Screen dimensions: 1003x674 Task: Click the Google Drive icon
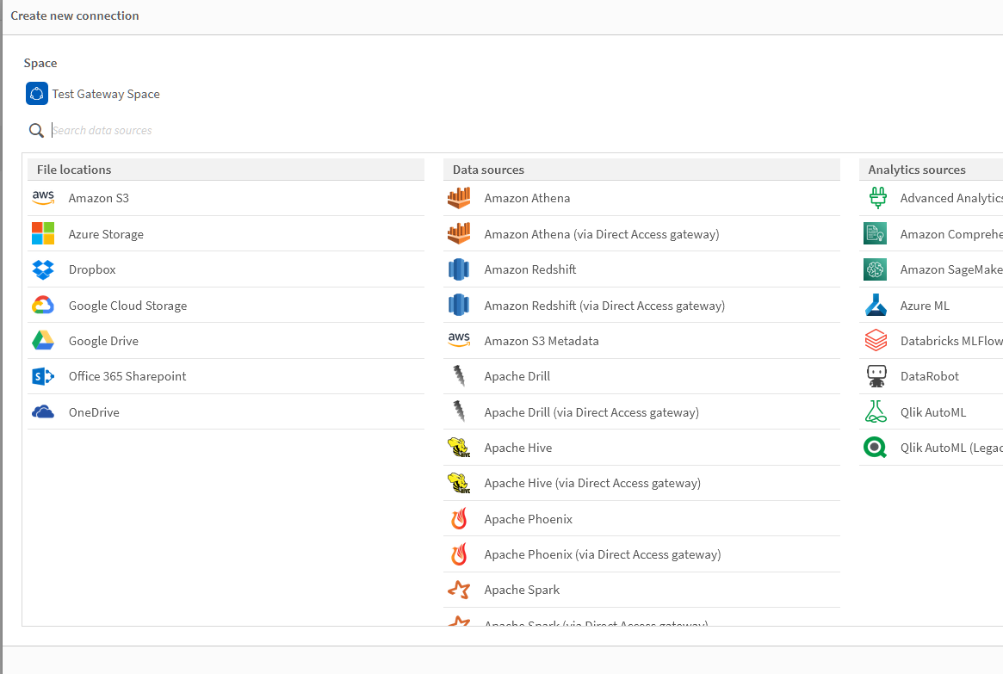[43, 341]
